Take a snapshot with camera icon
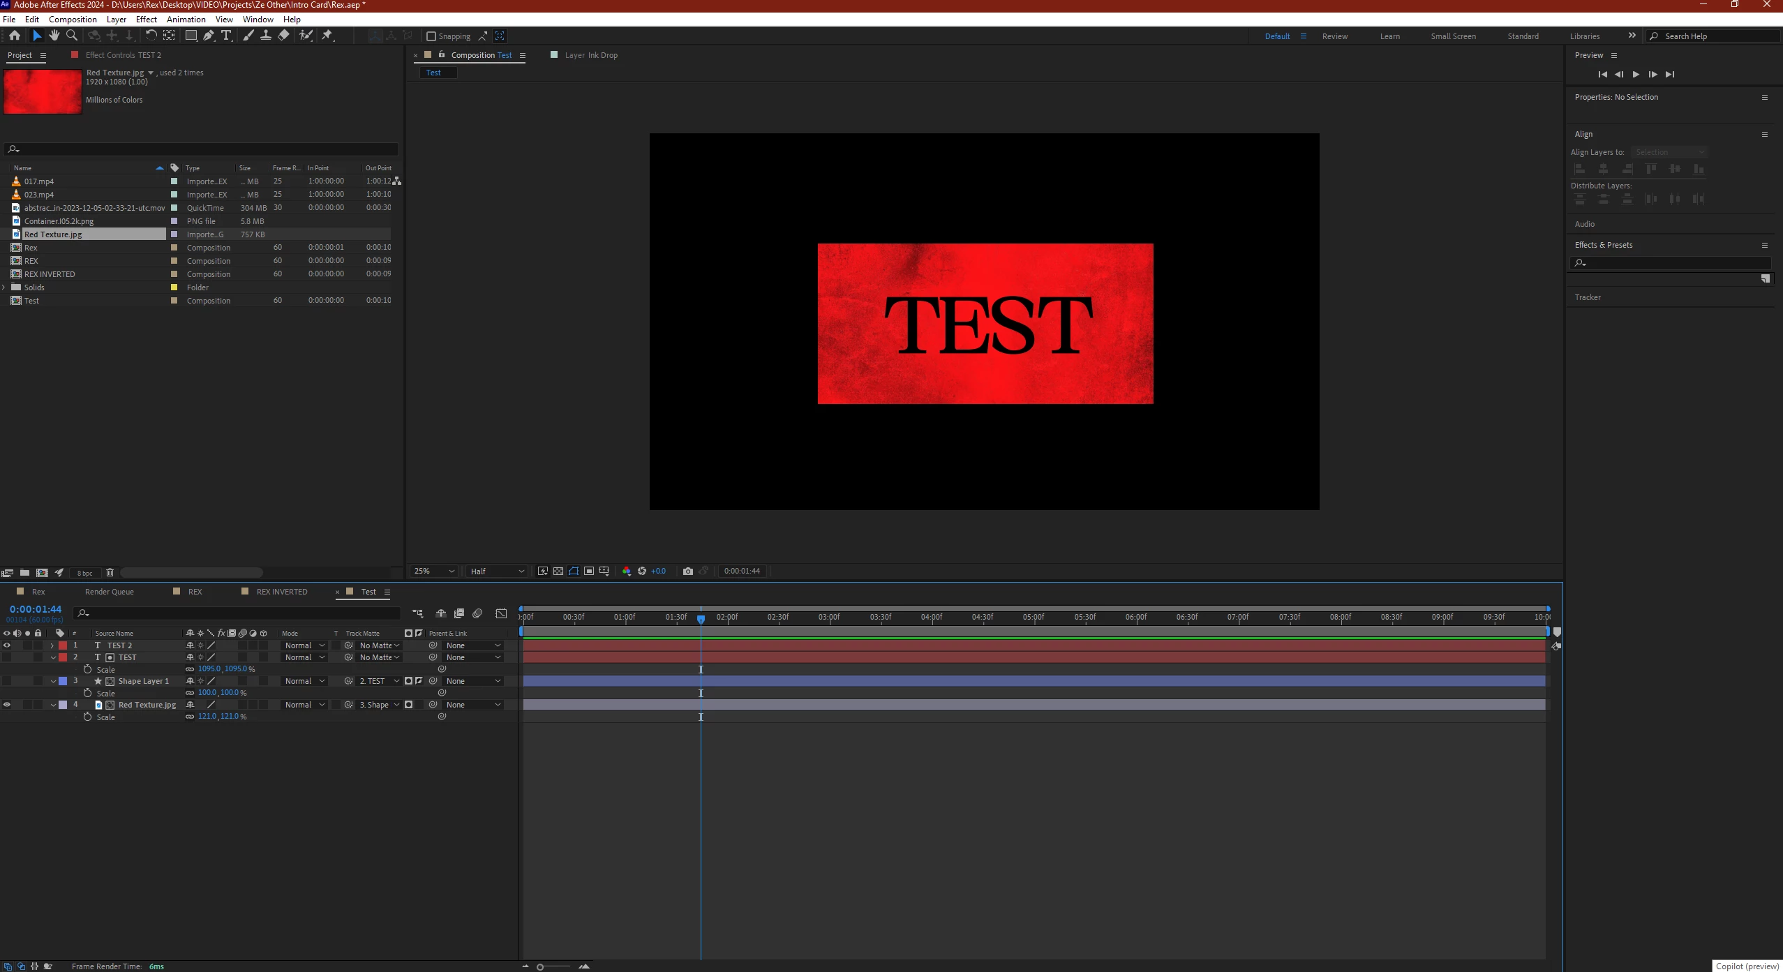1783x972 pixels. pyautogui.click(x=688, y=571)
